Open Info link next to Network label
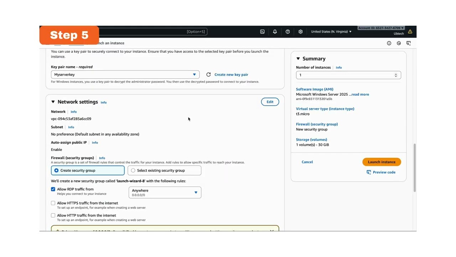 pyautogui.click(x=73, y=112)
